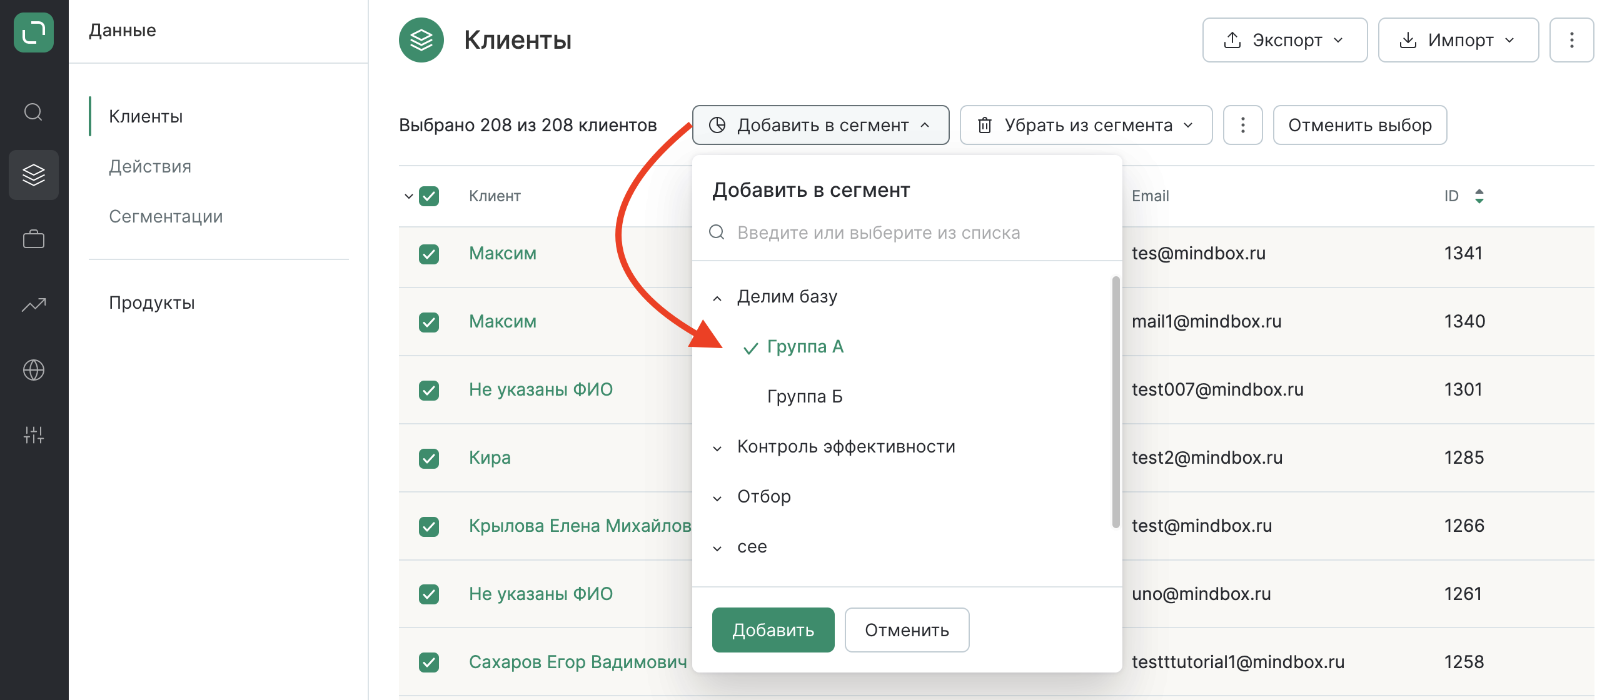Uncheck the Сахаров Егор Вадимович checkbox
The width and height of the screenshot is (1607, 700).
(429, 662)
